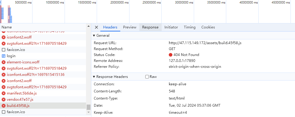Select favicon.ico row directly above login
295x117 pixels.
tap(43, 50)
